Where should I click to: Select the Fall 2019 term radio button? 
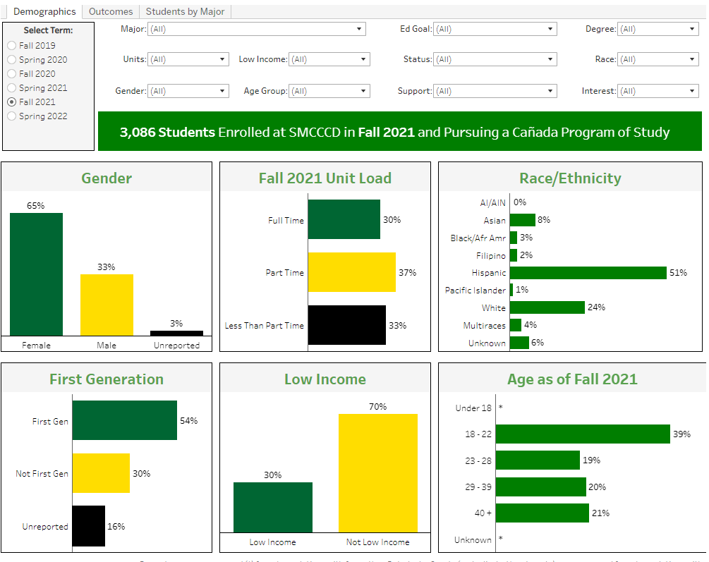pos(12,46)
